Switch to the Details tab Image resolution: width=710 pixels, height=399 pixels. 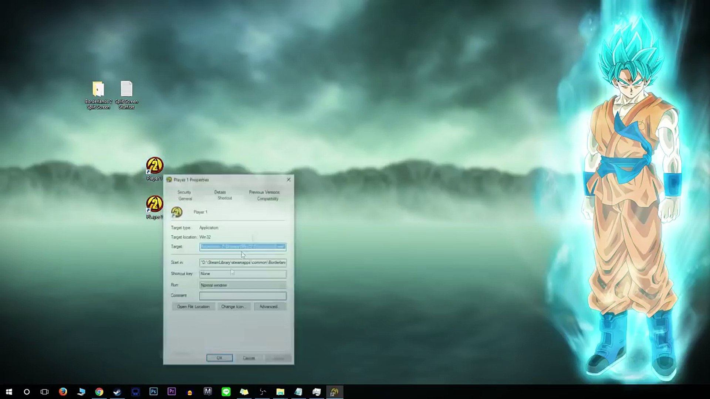click(220, 192)
